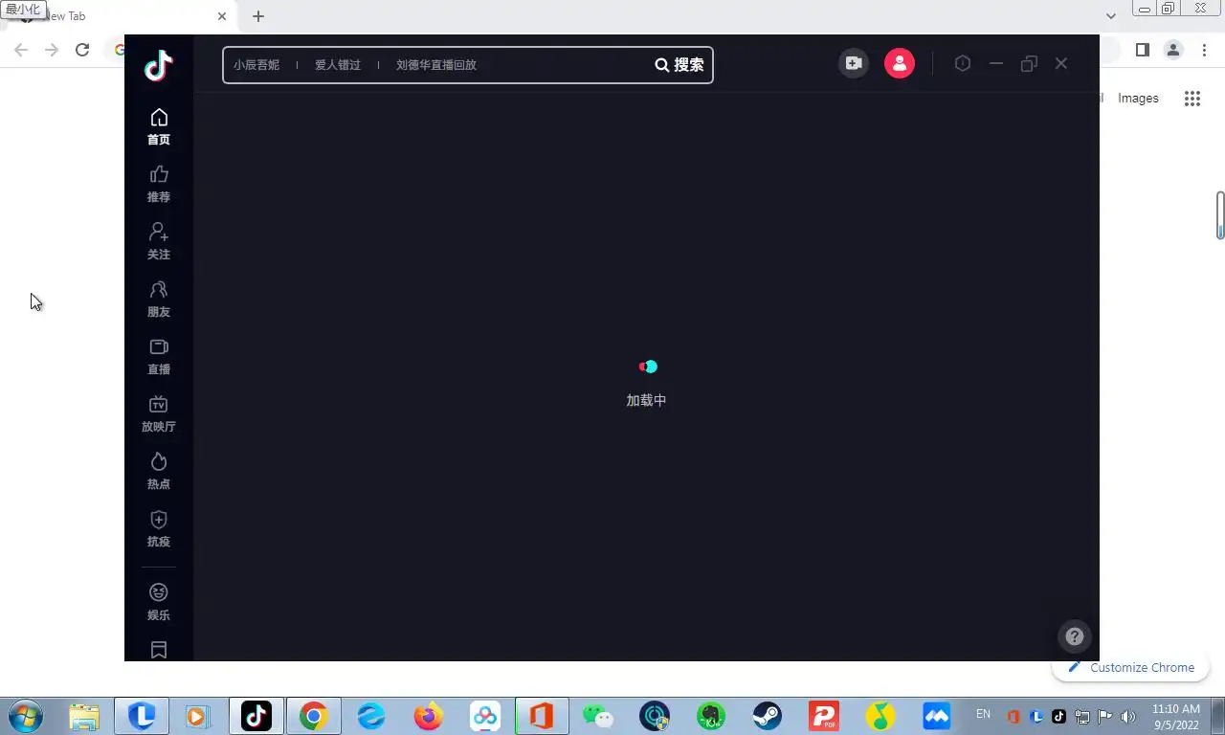Open the 直播 live section
This screenshot has width=1225, height=735.
(159, 357)
